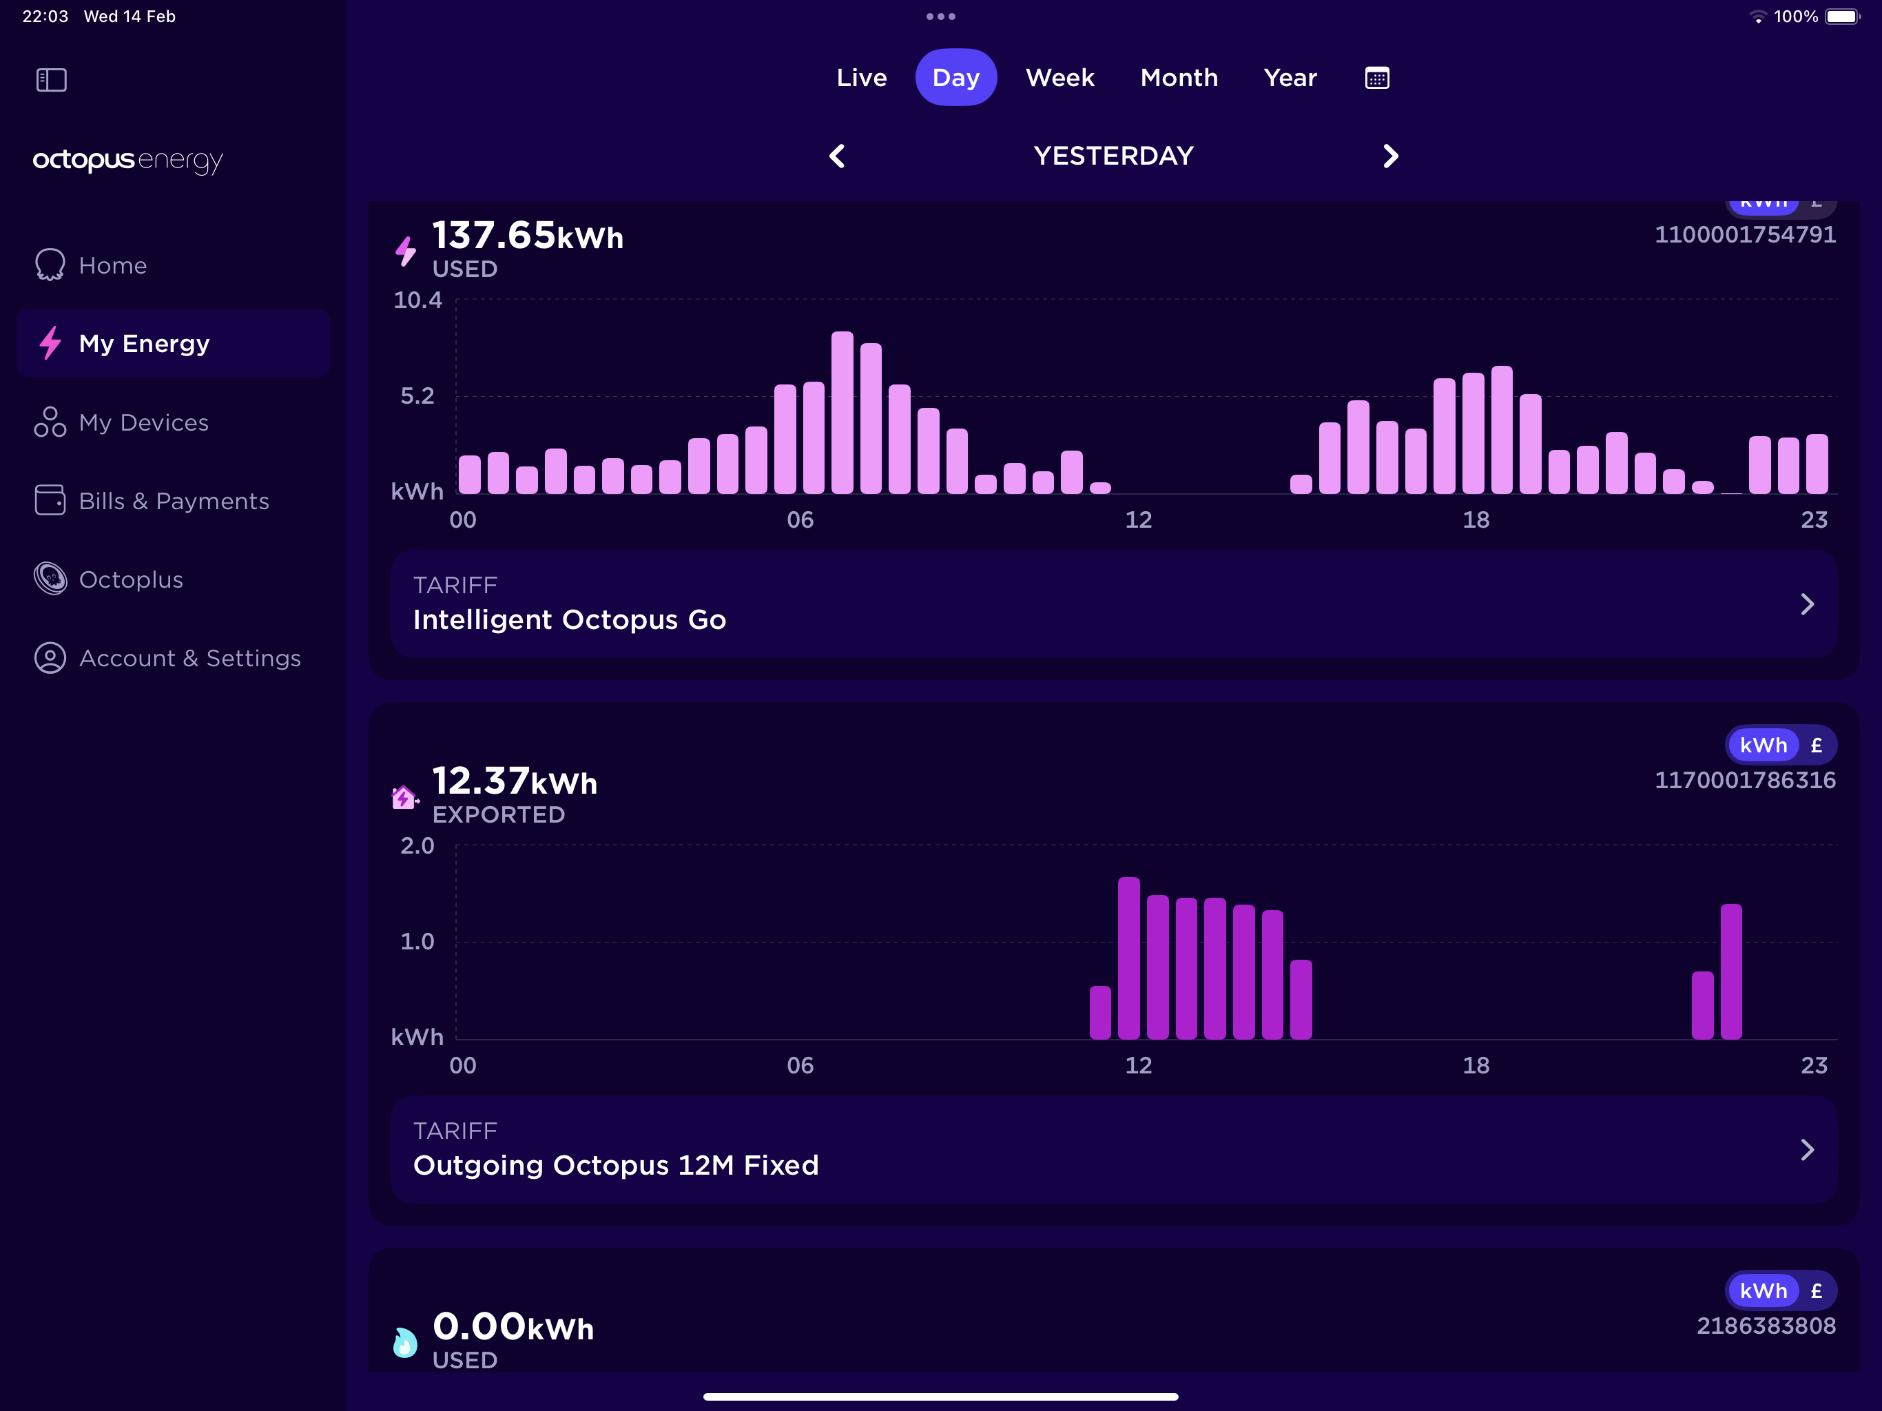
Task: Open Account & Settings in the sidebar
Action: (x=173, y=658)
